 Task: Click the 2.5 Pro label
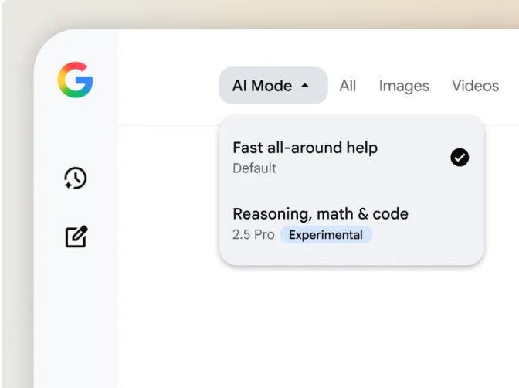(253, 235)
